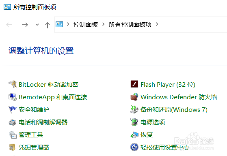Viewport: 227px width, 156px height.
Task: Click the 调整计算机的设置 heading
Action: (x=41, y=51)
